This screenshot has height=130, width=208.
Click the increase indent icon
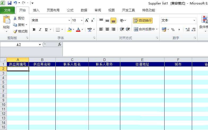[128, 29]
